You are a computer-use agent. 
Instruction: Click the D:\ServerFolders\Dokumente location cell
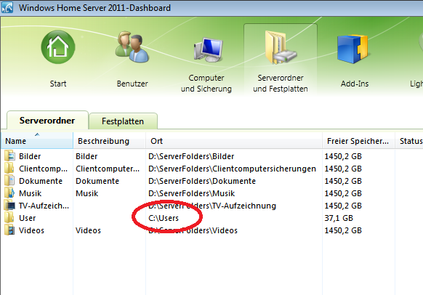point(202,181)
